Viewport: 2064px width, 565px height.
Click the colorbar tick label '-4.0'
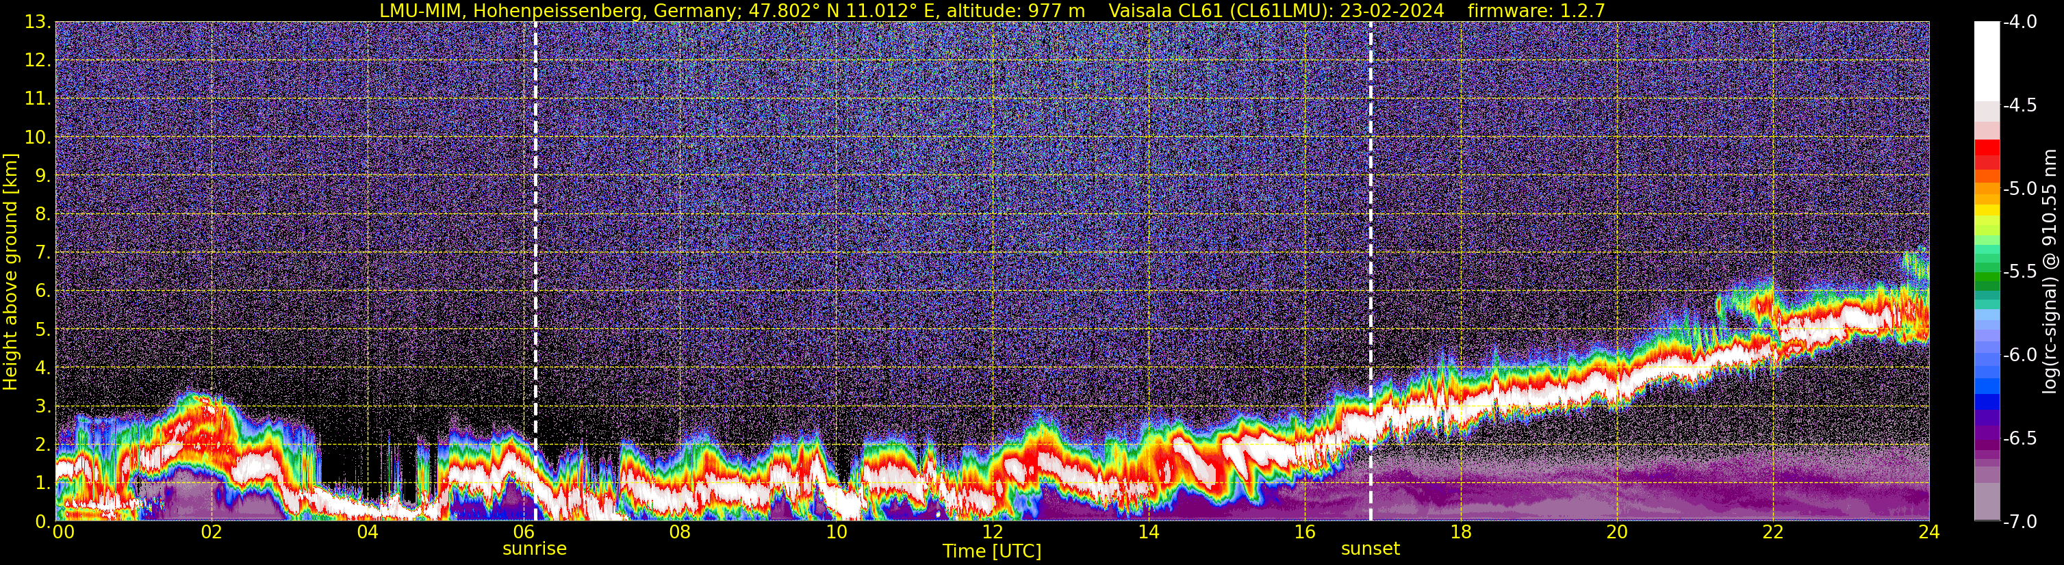click(x=2019, y=23)
